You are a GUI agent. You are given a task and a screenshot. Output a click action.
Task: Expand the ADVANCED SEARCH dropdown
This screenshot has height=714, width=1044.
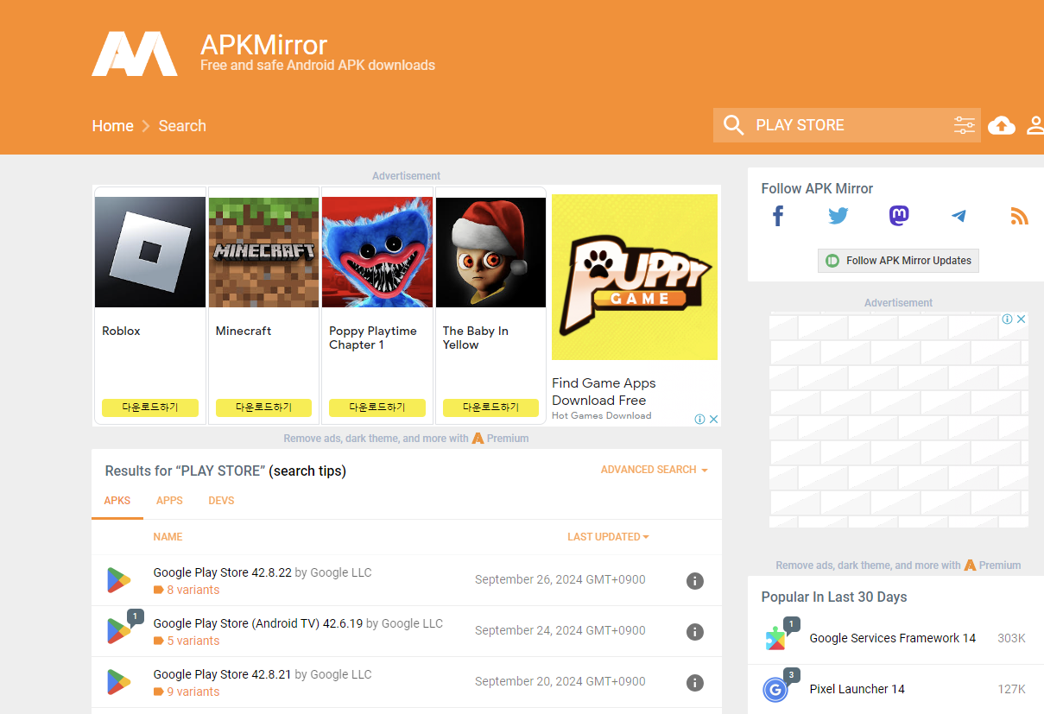pos(655,470)
